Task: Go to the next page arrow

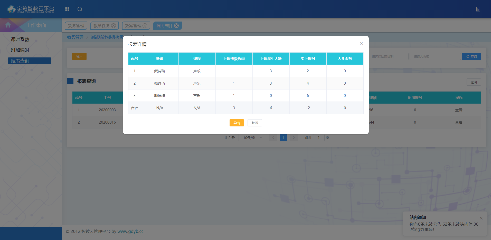Action: click(x=294, y=138)
